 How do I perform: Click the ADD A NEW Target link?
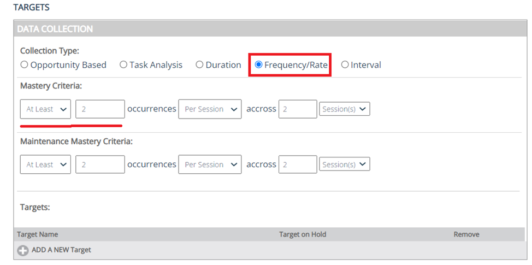tap(61, 250)
